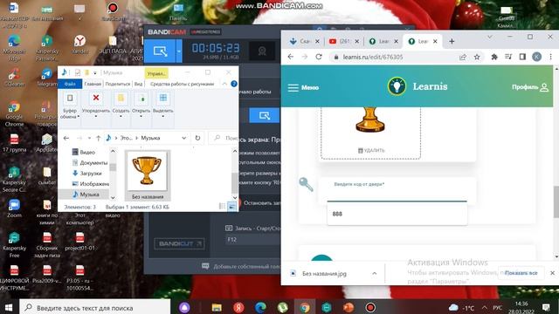Screen dimensions: 559x314
Task: Click Выделить ribbon button
Action: [163, 105]
